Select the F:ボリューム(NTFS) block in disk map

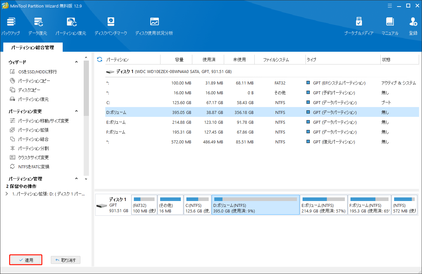coord(369,205)
